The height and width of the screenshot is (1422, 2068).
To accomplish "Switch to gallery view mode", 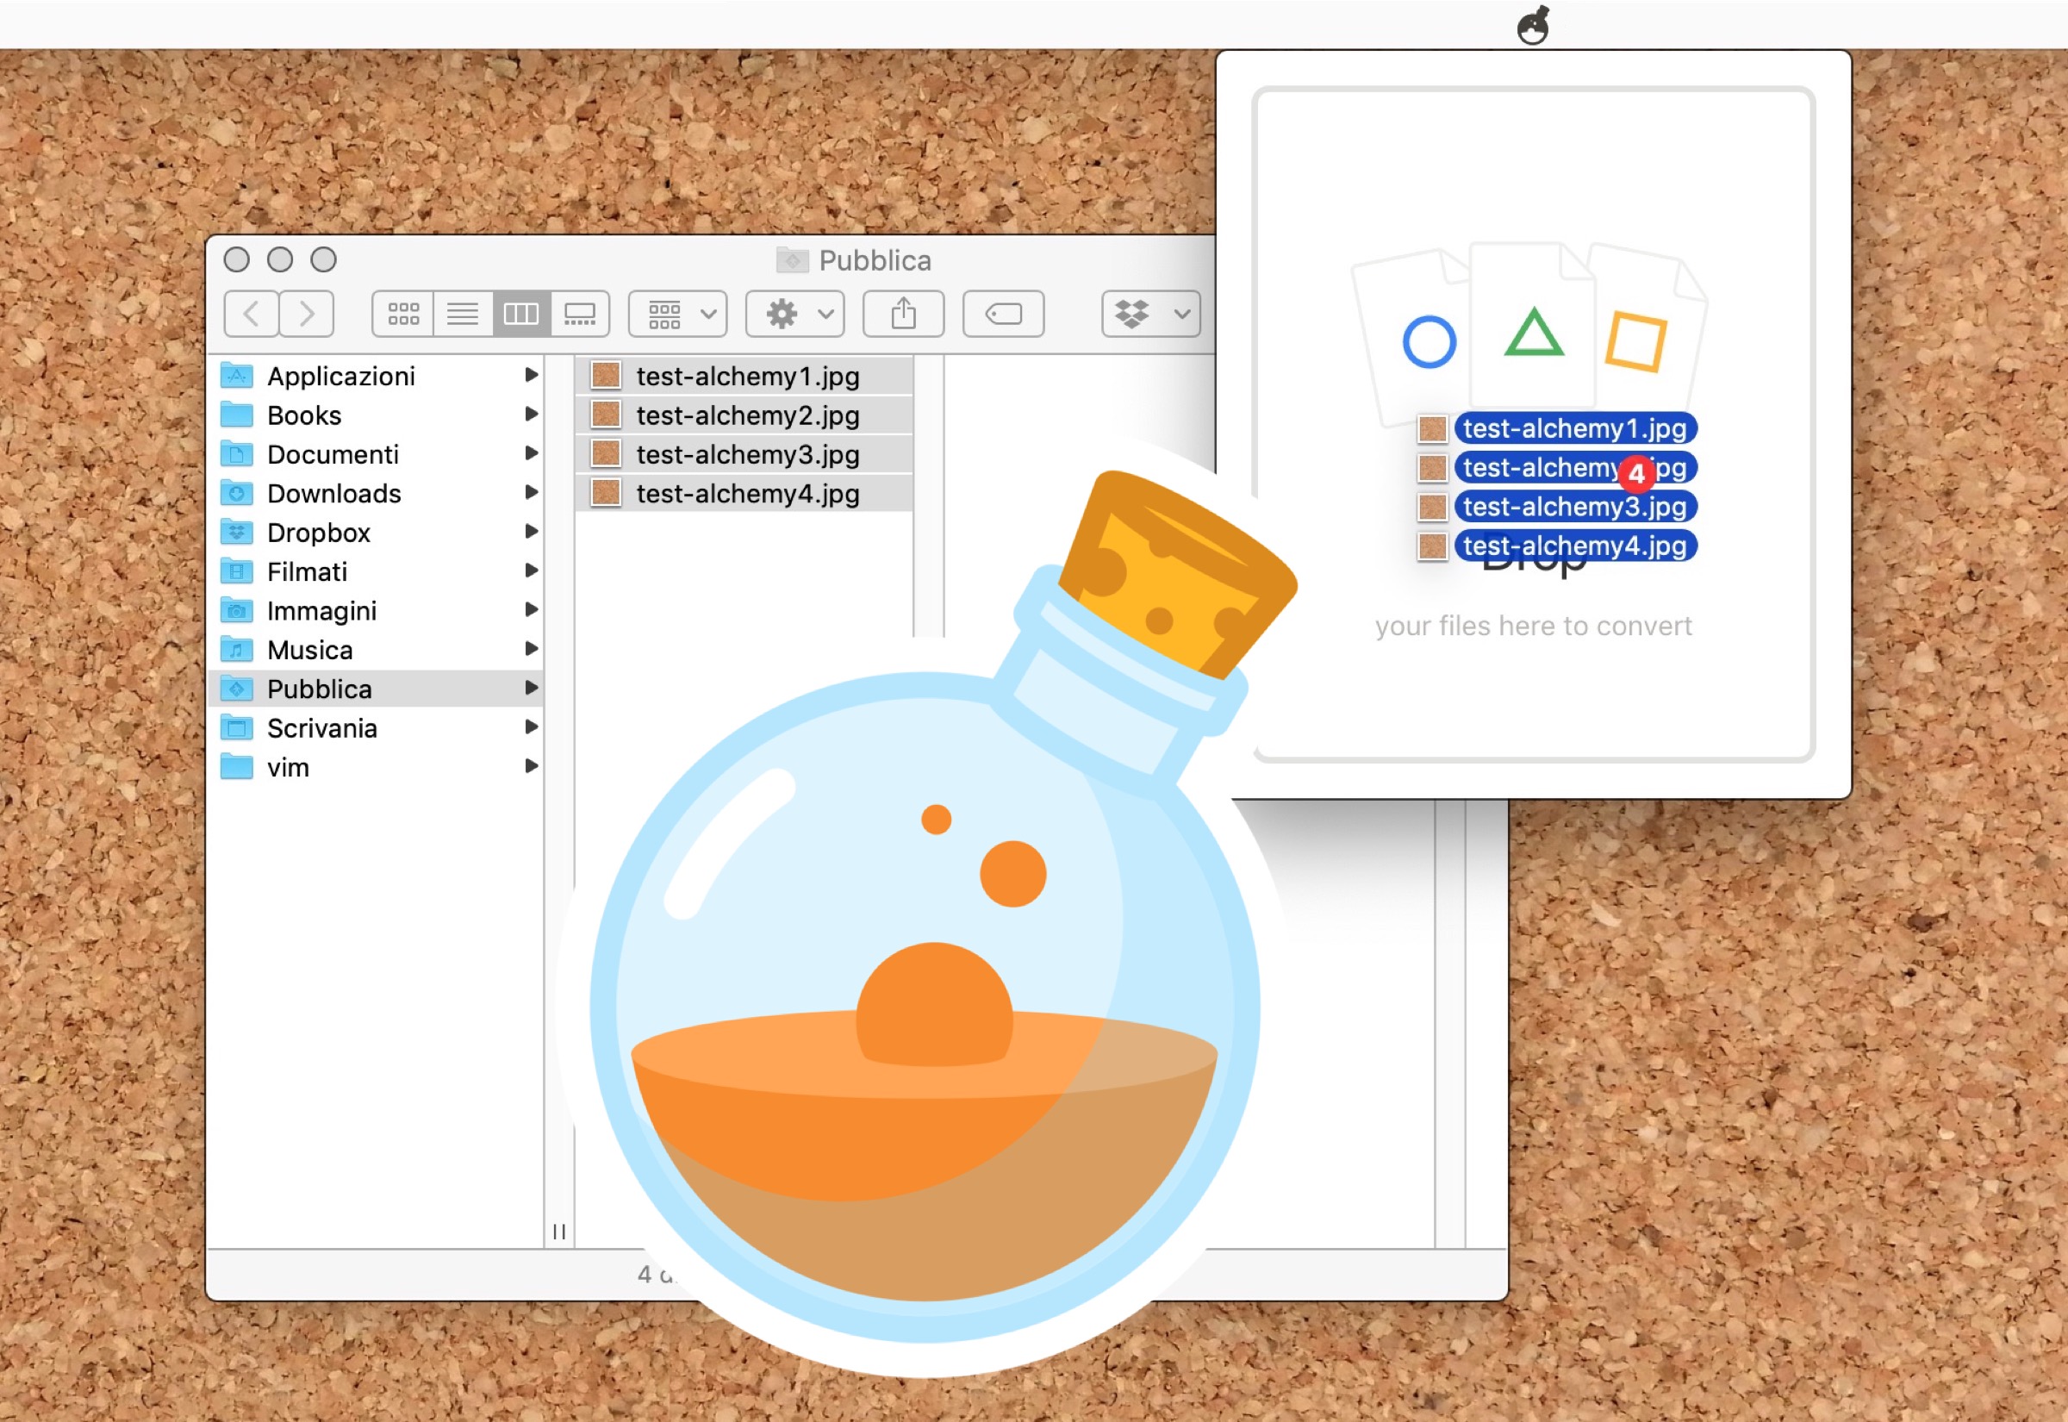I will 581,314.
